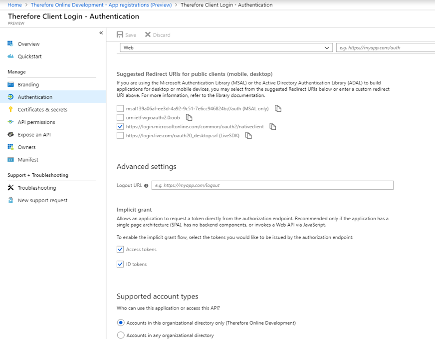435x339 pixels.
Task: Open Therefore Online Development App registrations breadcrumb
Action: [101, 4]
